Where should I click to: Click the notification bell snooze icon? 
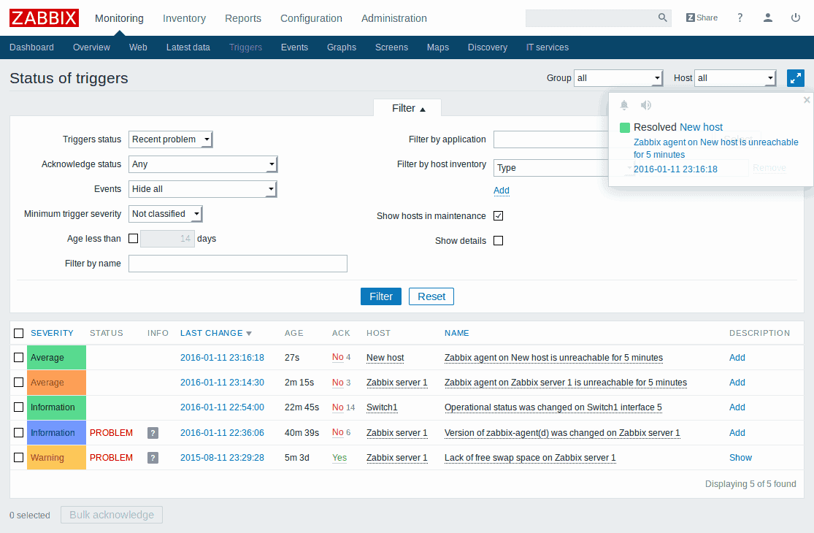pyautogui.click(x=624, y=105)
